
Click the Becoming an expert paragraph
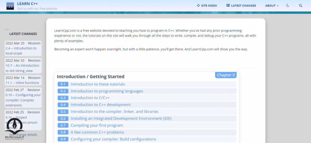(x=151, y=49)
